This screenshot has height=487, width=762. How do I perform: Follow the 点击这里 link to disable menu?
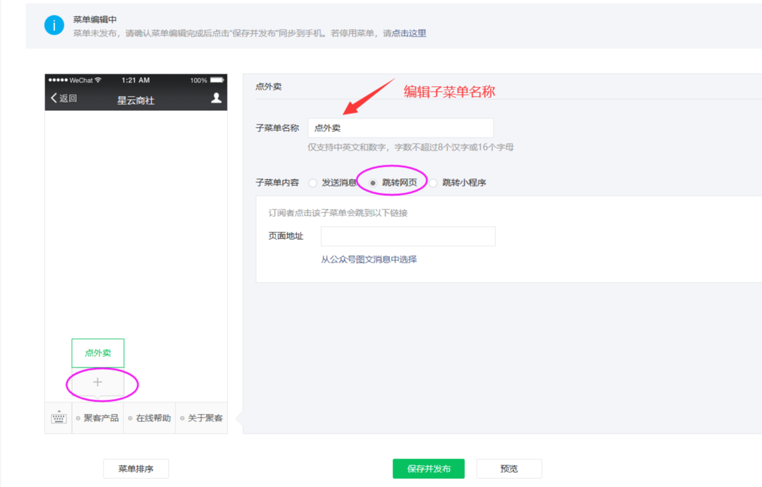[409, 33]
